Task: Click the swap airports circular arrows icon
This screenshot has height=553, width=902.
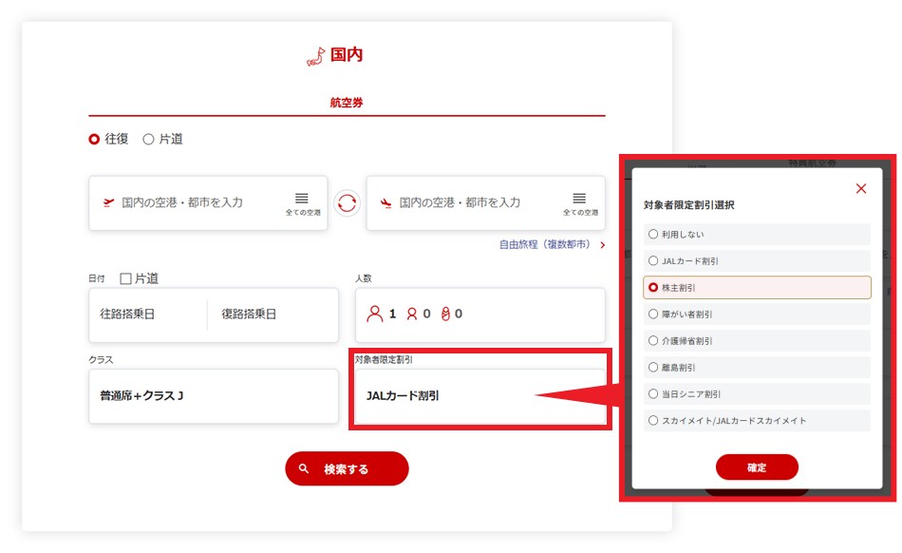Action: click(347, 202)
